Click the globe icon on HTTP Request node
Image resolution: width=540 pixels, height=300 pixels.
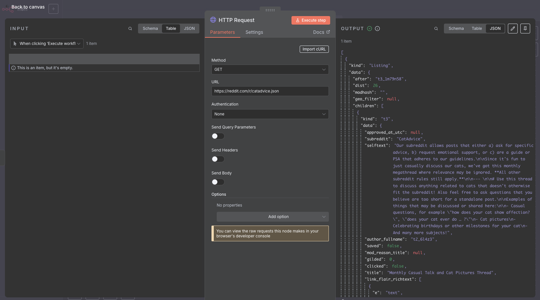tap(213, 20)
